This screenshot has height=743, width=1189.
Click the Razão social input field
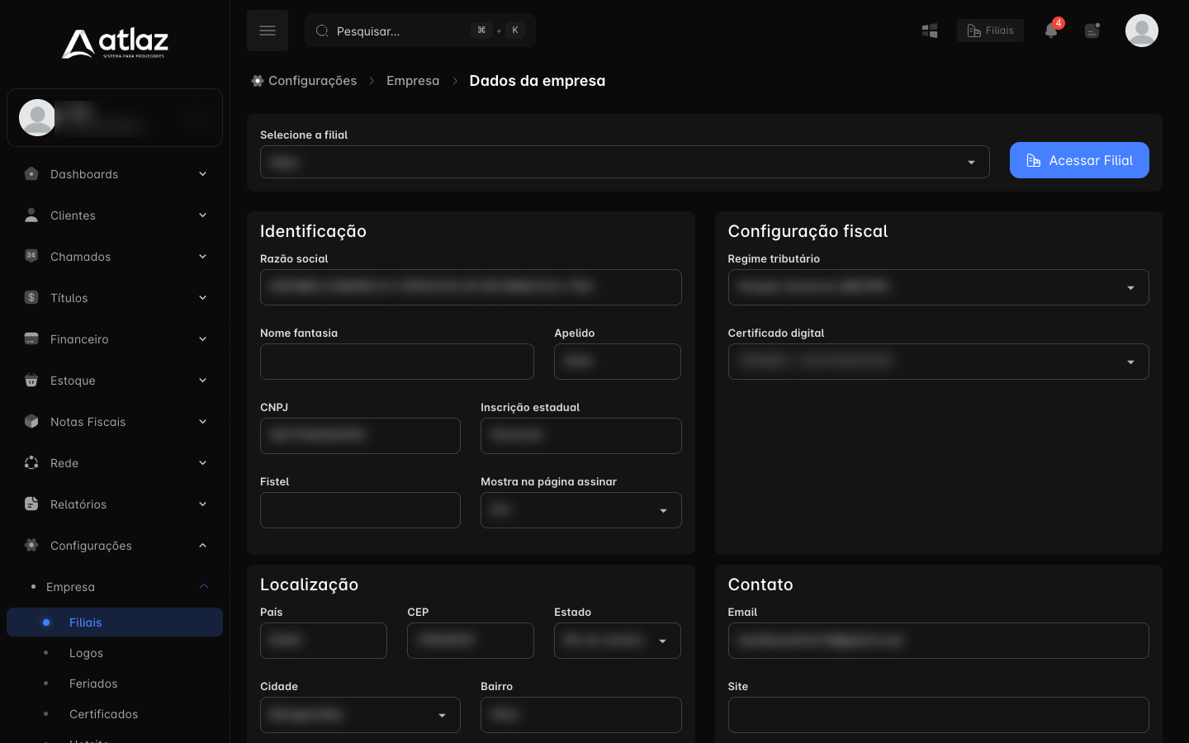pyautogui.click(x=471, y=287)
